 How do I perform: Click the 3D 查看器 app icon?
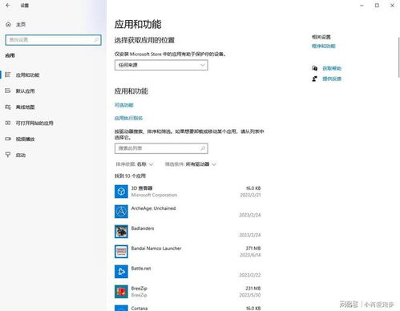click(x=121, y=192)
